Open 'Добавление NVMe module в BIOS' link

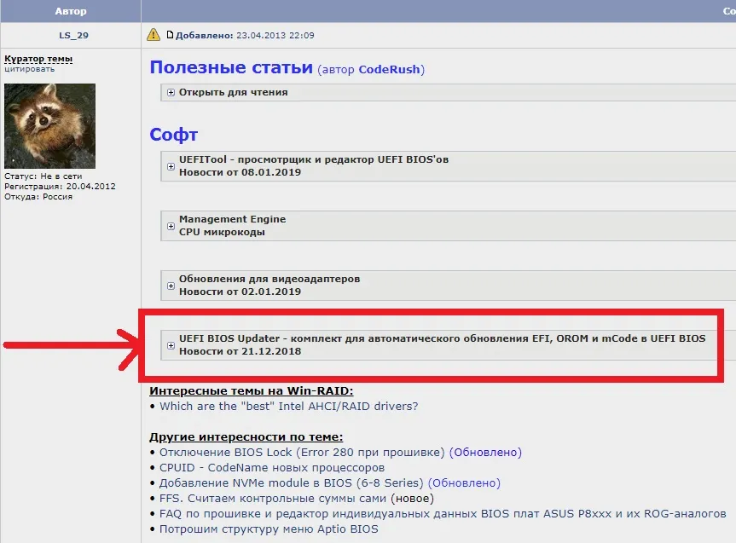291,483
